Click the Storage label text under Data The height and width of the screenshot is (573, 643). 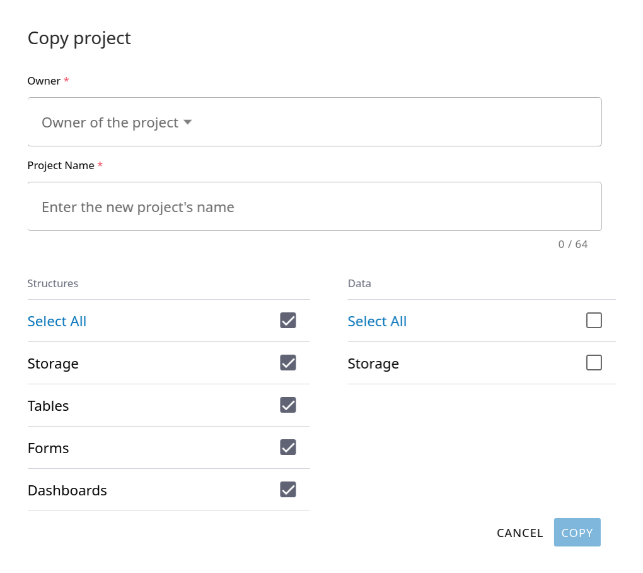(x=373, y=363)
